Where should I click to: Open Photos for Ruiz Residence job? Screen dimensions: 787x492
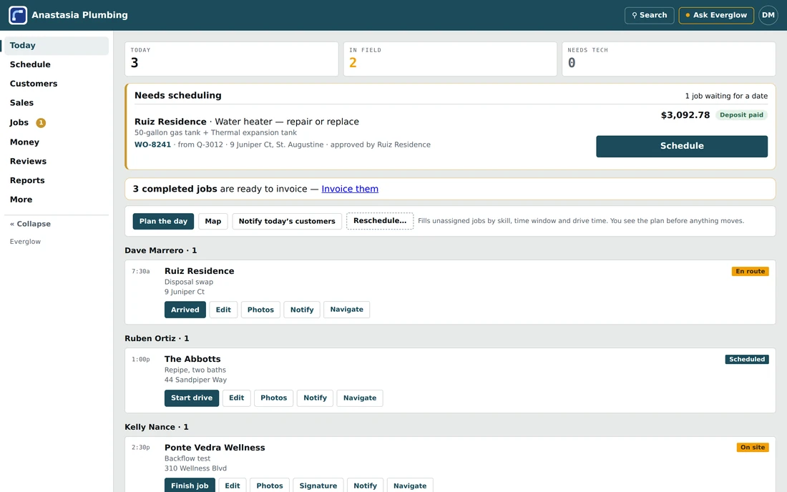(260, 310)
